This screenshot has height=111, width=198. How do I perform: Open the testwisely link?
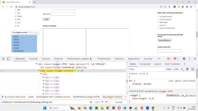pyautogui.click(x=163, y=22)
